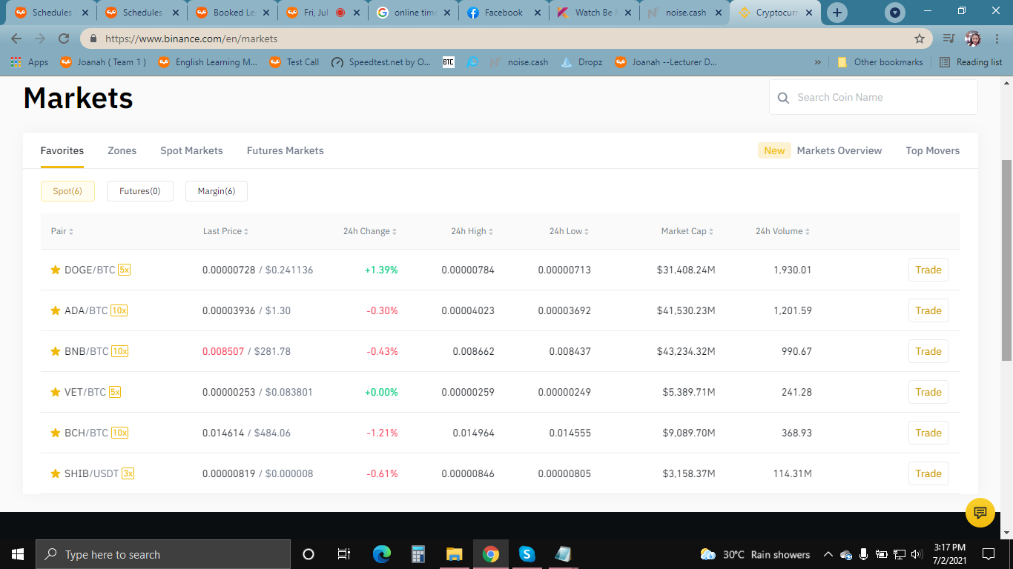Viewport: 1013px width, 569px height.
Task: Click Trade for BNB/BTC
Action: pos(928,351)
